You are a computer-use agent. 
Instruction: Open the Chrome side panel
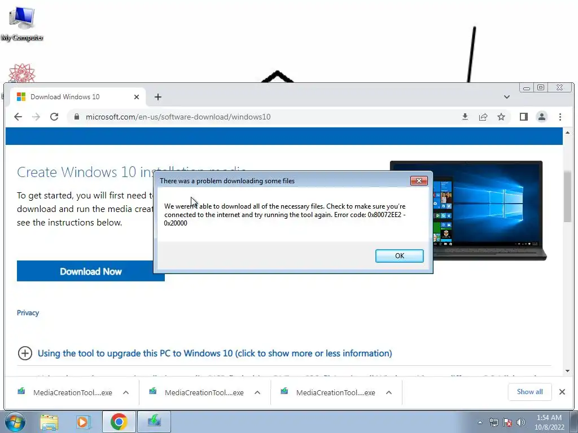click(523, 117)
